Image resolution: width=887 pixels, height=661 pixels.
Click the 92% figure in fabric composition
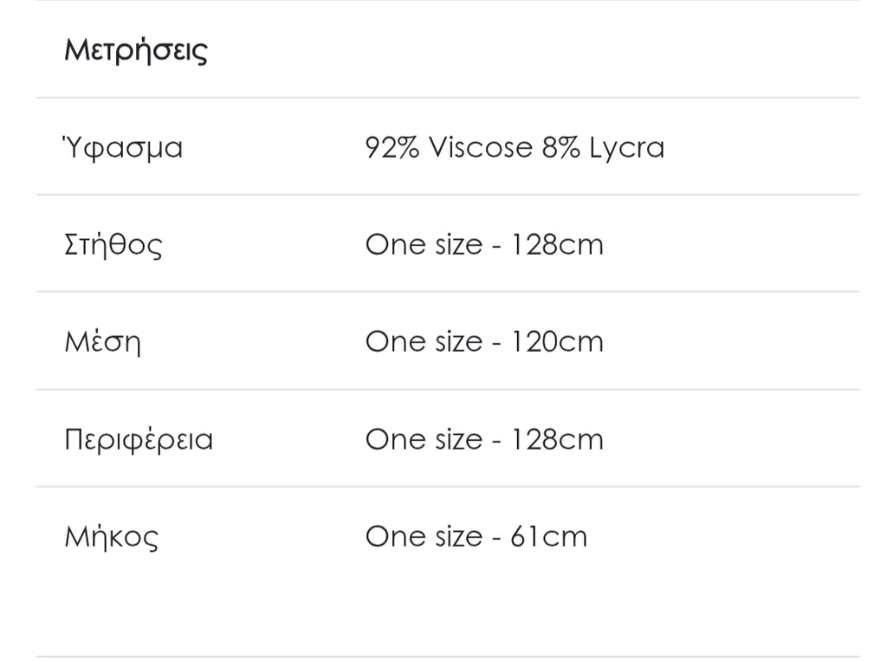[392, 147]
